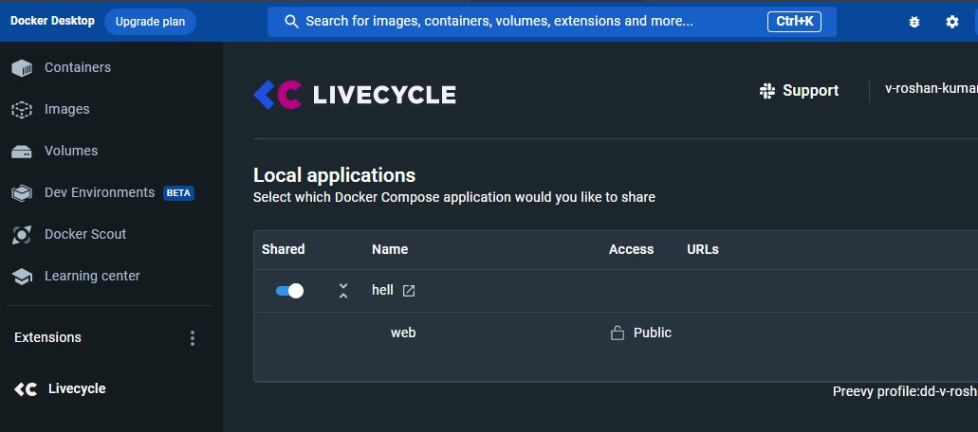
Task: Go to Containers in sidebar
Action: pyautogui.click(x=78, y=67)
